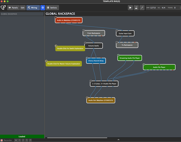Toggle recorder output channel 4 box
181x142 pixels.
coord(30,140)
